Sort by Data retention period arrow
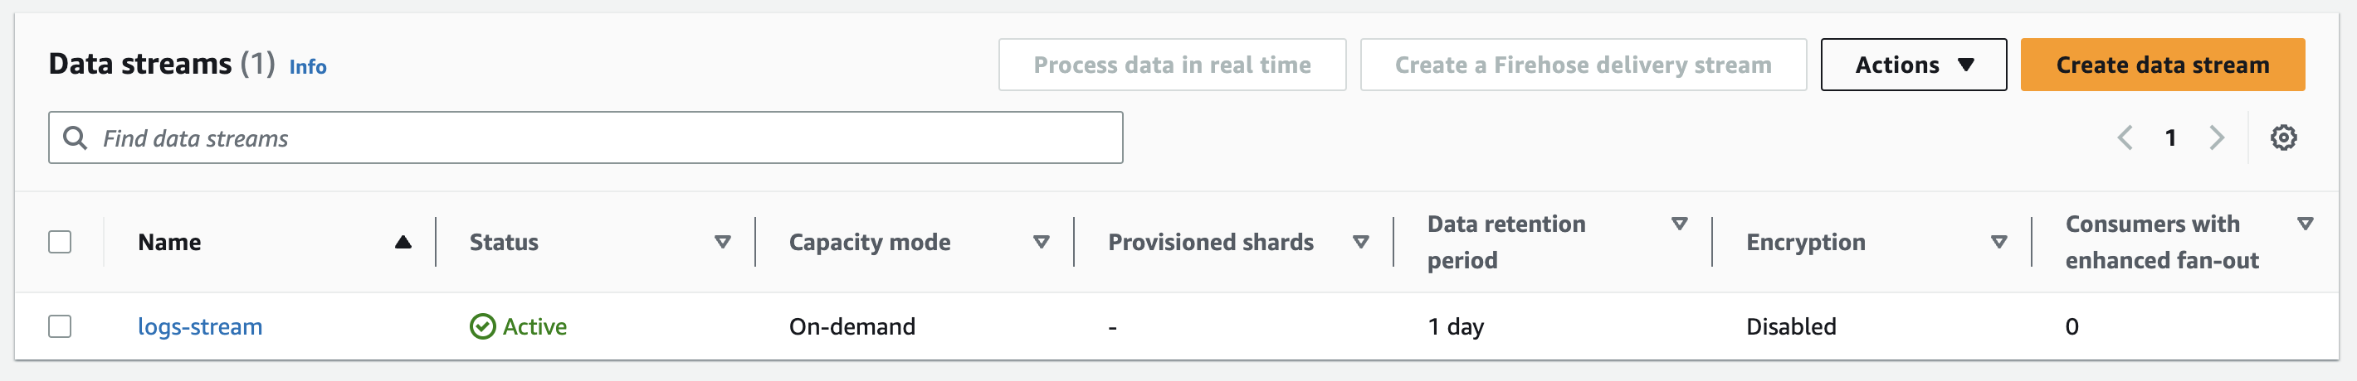2357x381 pixels. pyautogui.click(x=1679, y=224)
